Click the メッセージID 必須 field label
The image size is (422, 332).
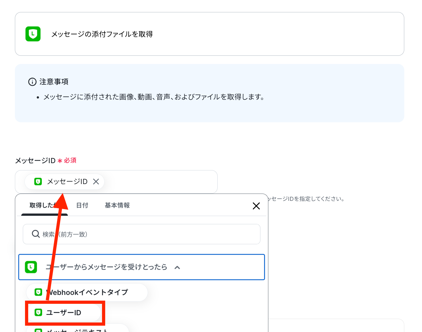pyautogui.click(x=46, y=161)
